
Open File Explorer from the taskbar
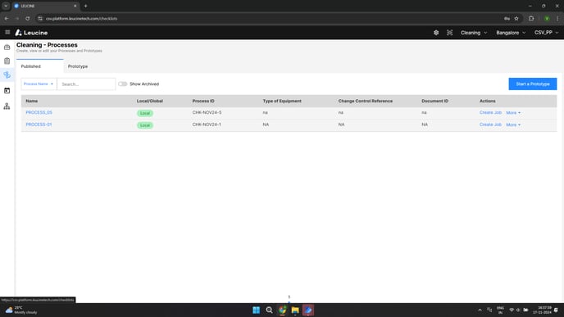(x=295, y=310)
